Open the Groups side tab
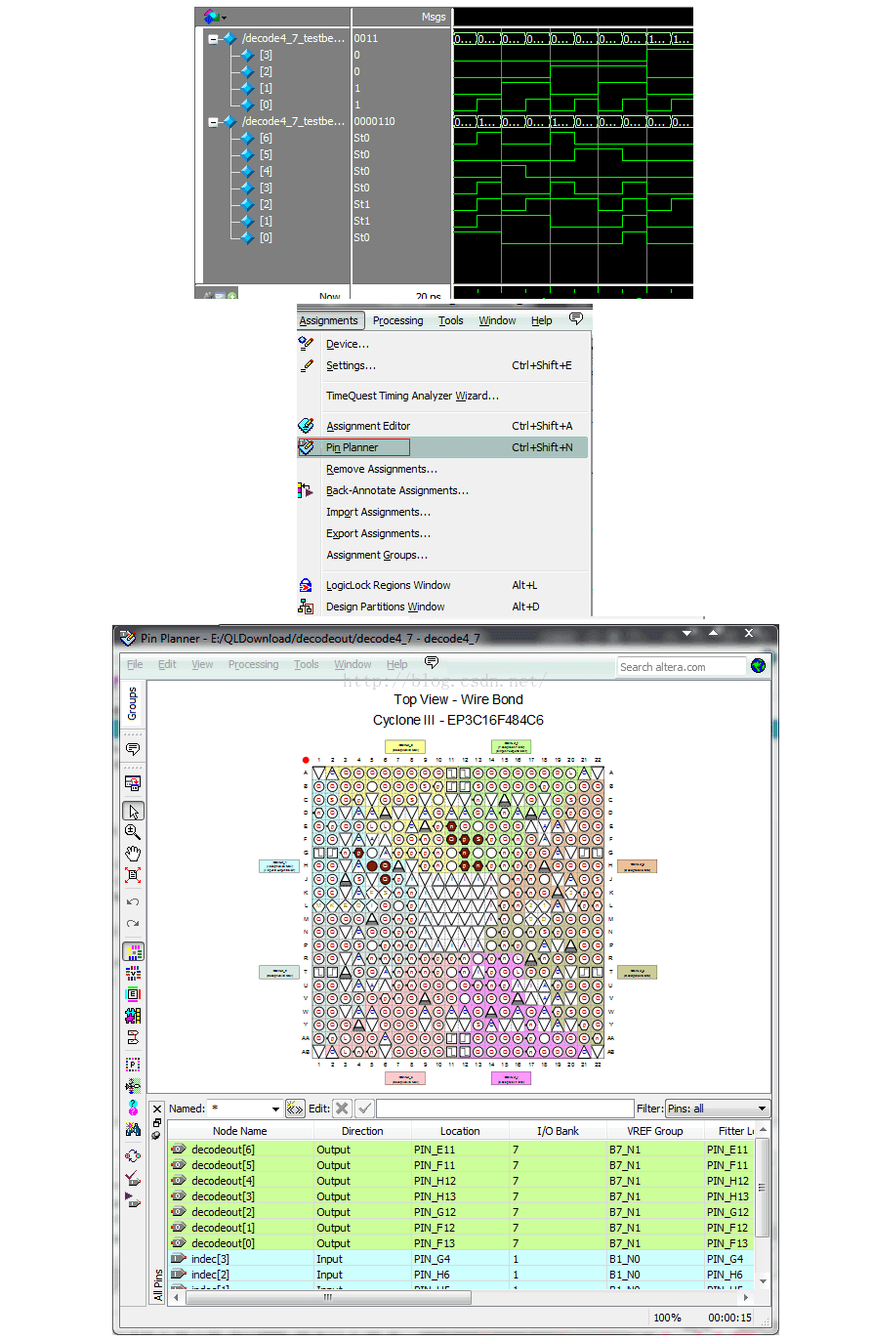872x1340 pixels. coord(133,703)
